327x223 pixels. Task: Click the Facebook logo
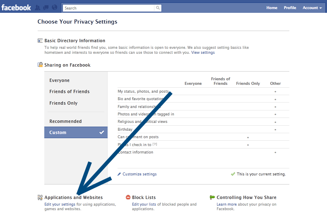click(16, 7)
